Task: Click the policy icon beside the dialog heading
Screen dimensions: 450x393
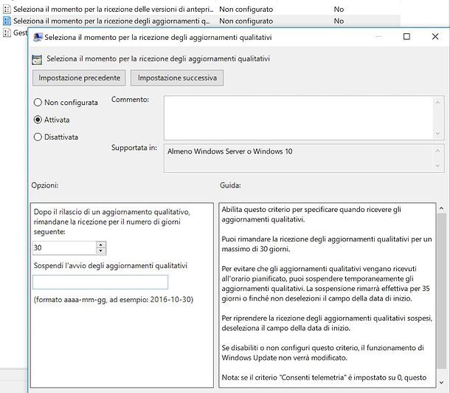Action: 37,59
